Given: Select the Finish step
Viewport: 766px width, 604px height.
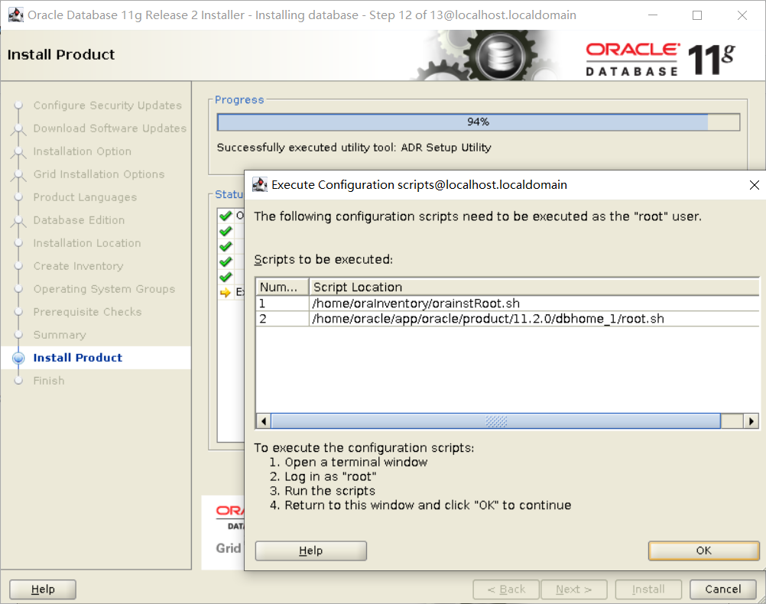Looking at the screenshot, I should pyautogui.click(x=49, y=381).
